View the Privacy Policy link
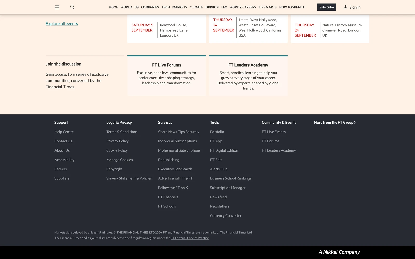Image resolution: width=415 pixels, height=259 pixels. tap(117, 141)
